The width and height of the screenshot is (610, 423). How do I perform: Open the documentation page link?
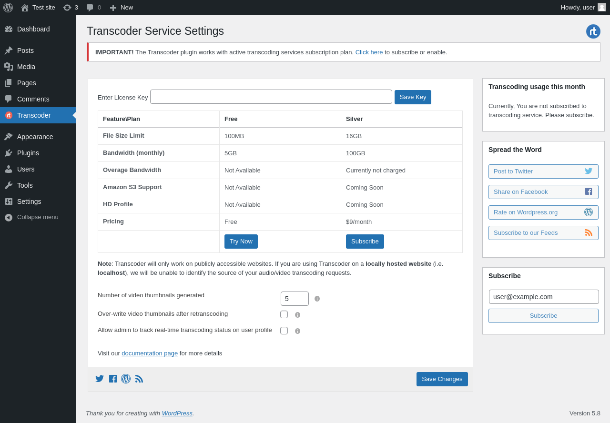click(x=150, y=353)
